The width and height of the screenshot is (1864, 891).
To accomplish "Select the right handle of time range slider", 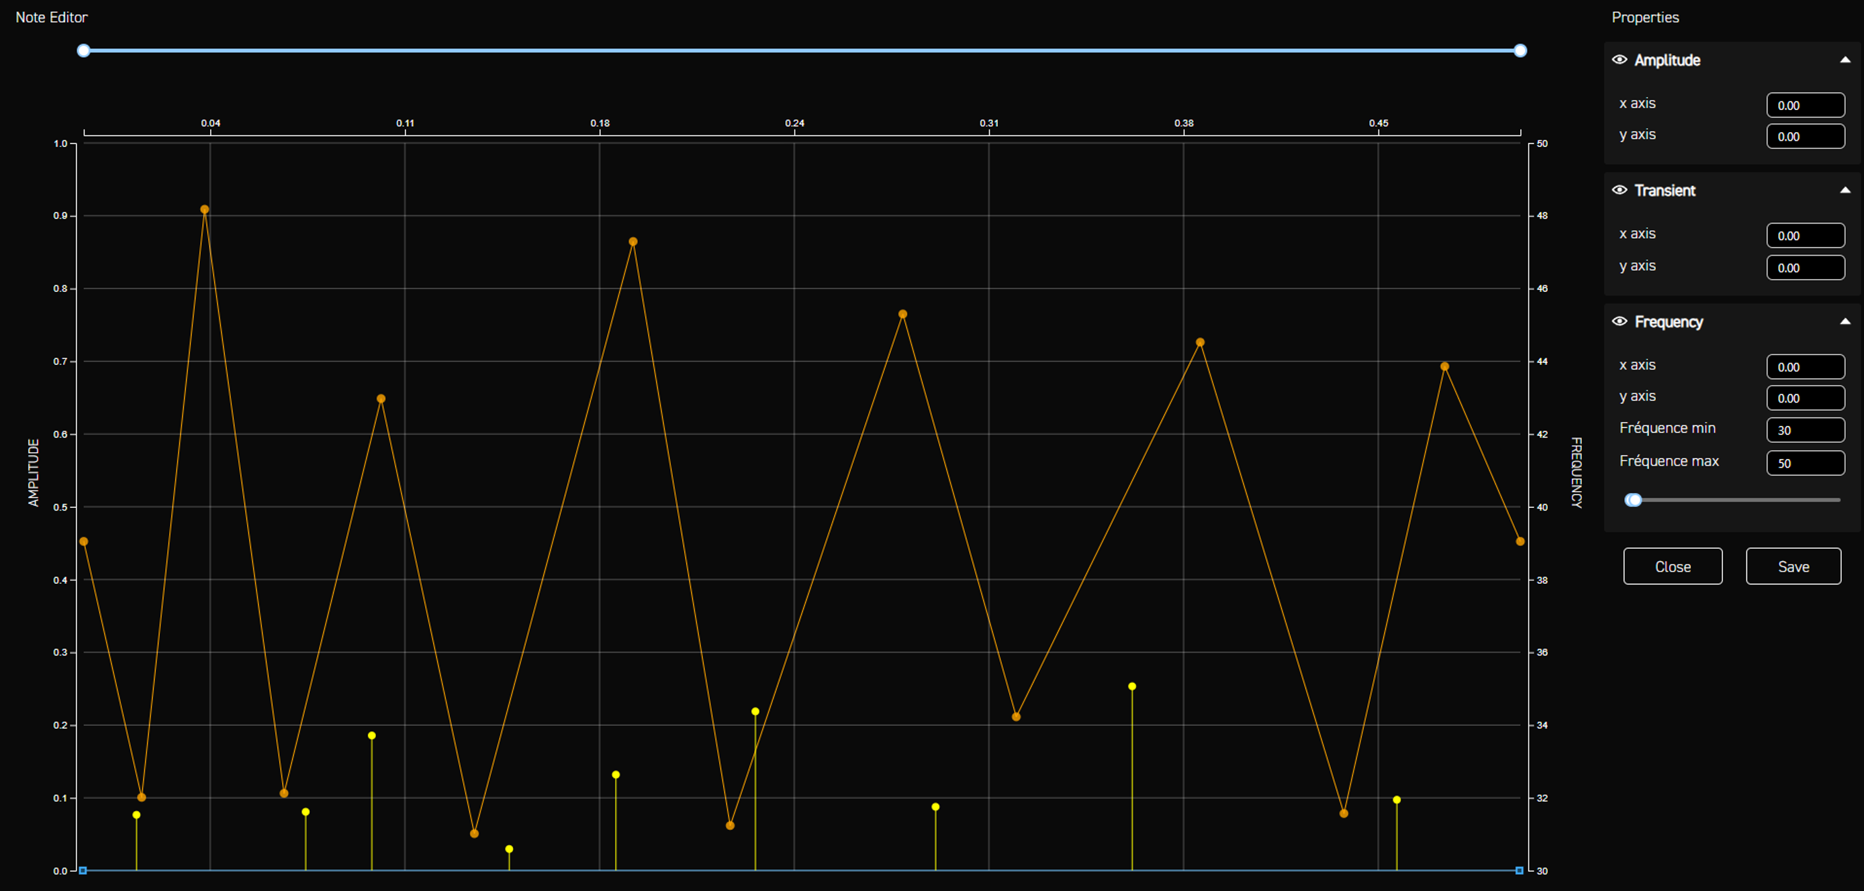I will pyautogui.click(x=1520, y=50).
